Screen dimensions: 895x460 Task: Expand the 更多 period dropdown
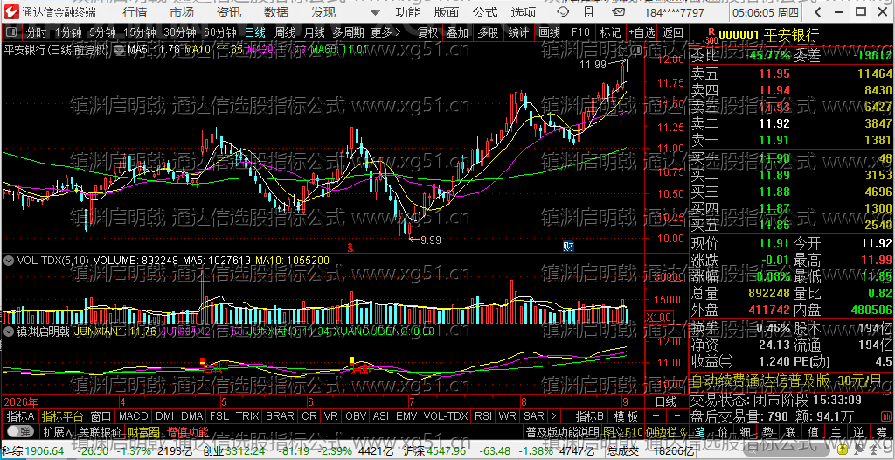click(x=385, y=32)
